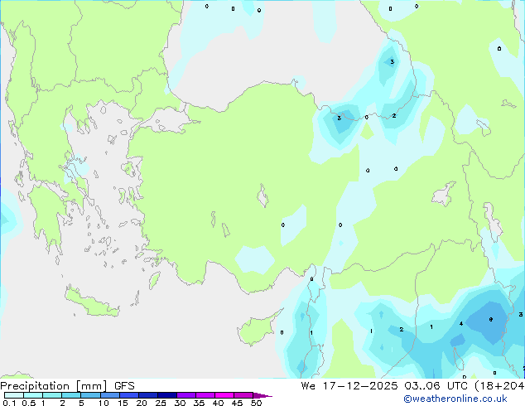Click the 45–50 mm legend color box
Viewport: 525px width, 406px height.
(243, 395)
